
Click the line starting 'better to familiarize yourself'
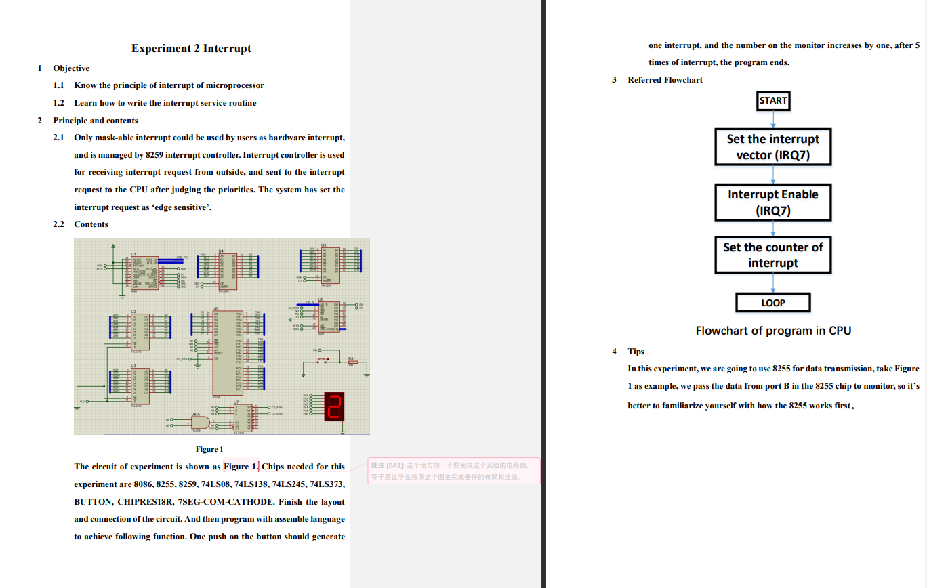[741, 406]
